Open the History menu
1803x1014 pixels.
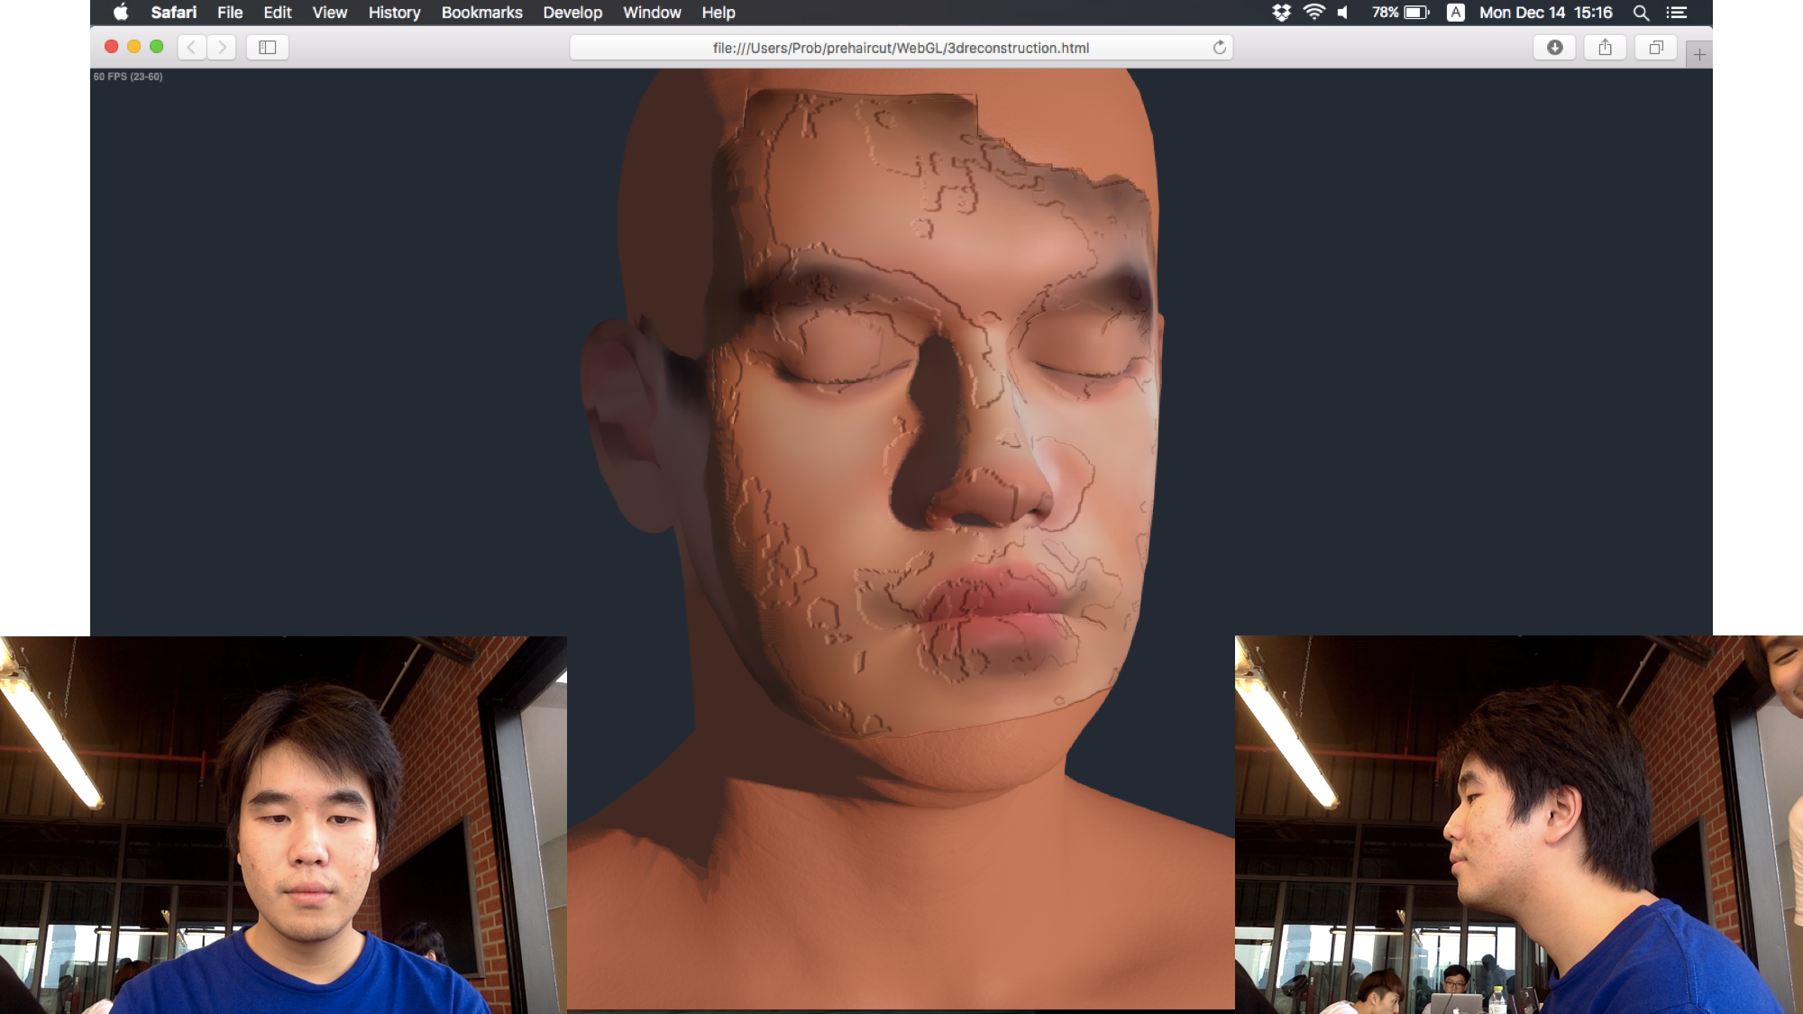[394, 13]
